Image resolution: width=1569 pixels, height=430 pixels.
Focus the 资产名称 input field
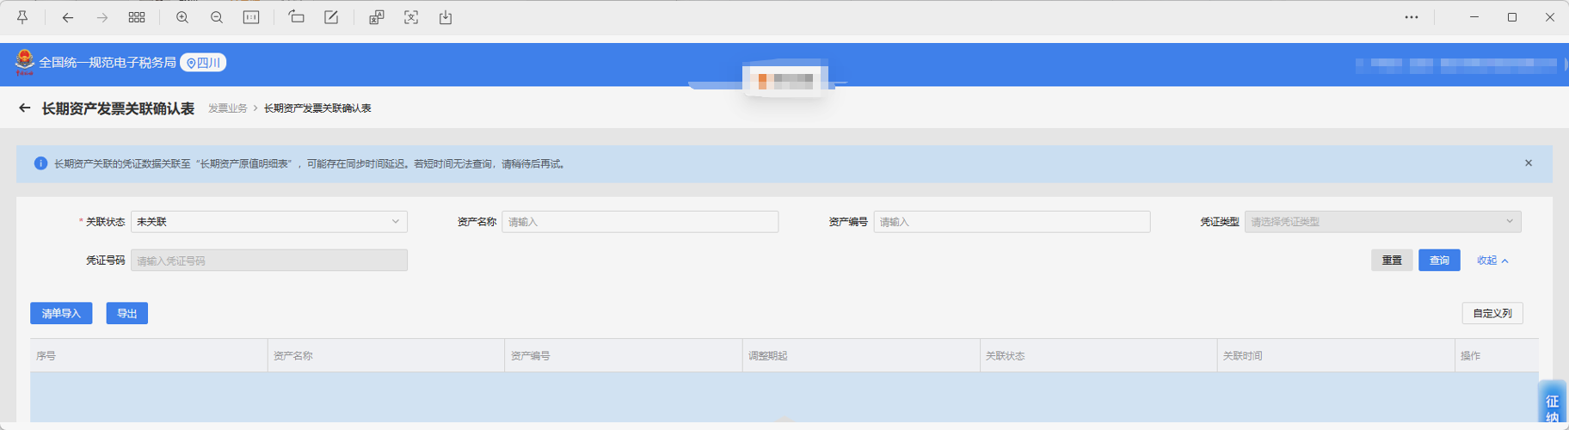(x=639, y=222)
